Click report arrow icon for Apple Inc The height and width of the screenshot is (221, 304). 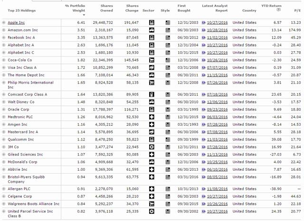click(204, 23)
